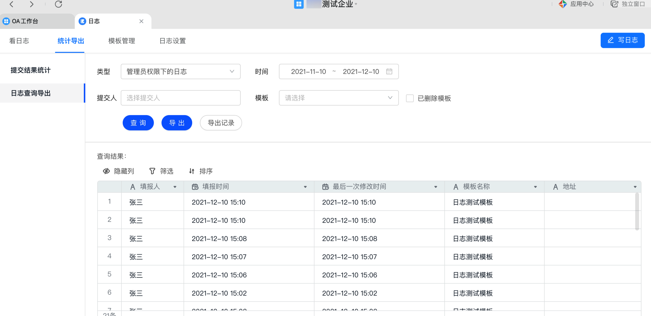Open the 填报时间 column dropdown arrow
This screenshot has width=651, height=316.
tap(305, 187)
